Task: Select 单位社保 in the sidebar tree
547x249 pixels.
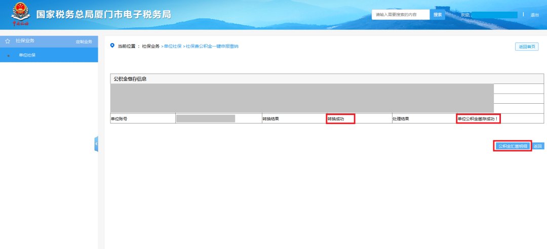Action: [x=27, y=55]
